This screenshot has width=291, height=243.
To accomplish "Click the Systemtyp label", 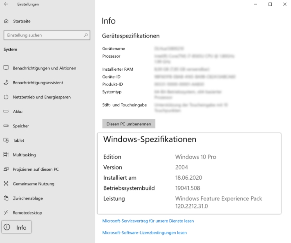I will pos(112,92).
